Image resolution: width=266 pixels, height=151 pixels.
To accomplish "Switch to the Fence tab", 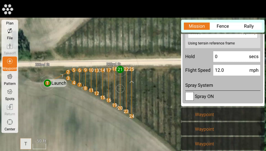I will [x=223, y=26].
